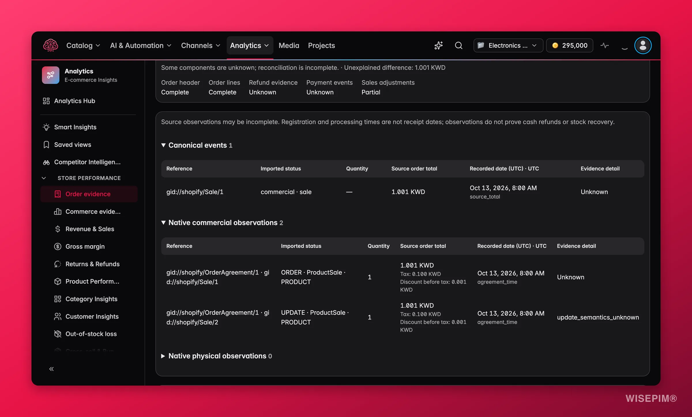Viewport: 692px width, 417px height.
Task: Open the AI & Automation dropdown
Action: [141, 45]
